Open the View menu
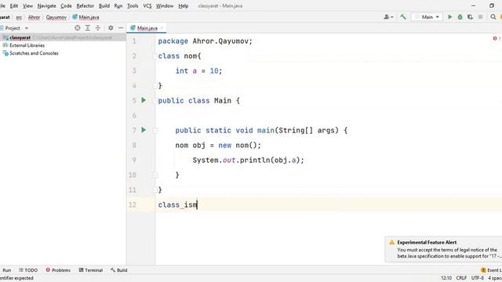This screenshot has height=282, width=502. click(x=27, y=5)
